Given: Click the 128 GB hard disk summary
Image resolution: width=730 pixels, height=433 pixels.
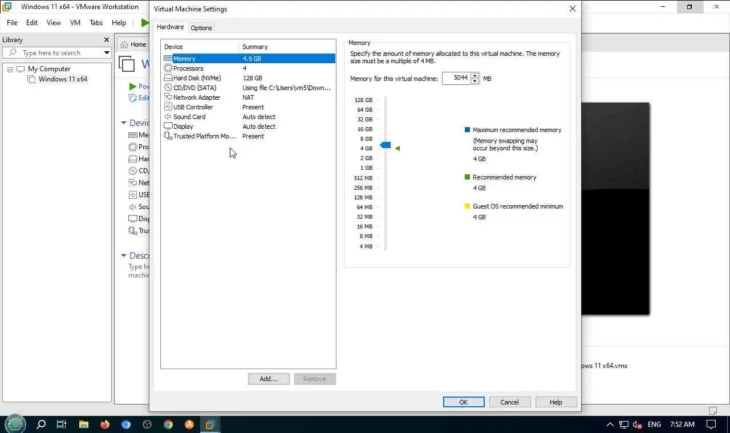Looking at the screenshot, I should [x=253, y=78].
